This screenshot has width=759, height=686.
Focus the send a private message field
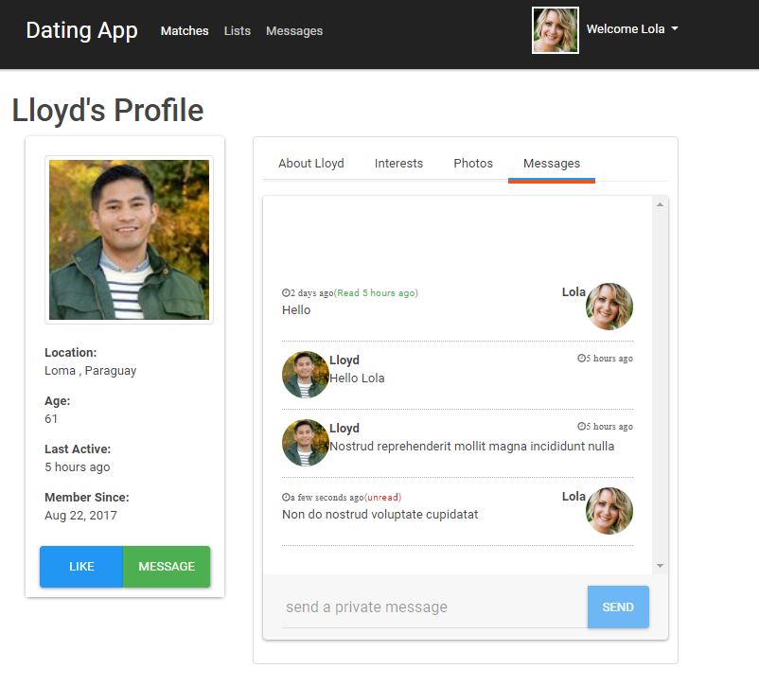coord(434,607)
